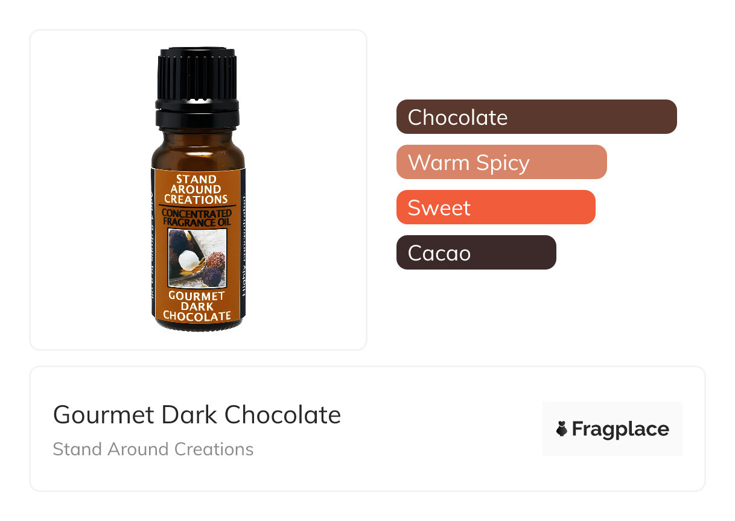Click the Sweet accord bar
Screen dimensions: 735x521
(496, 207)
